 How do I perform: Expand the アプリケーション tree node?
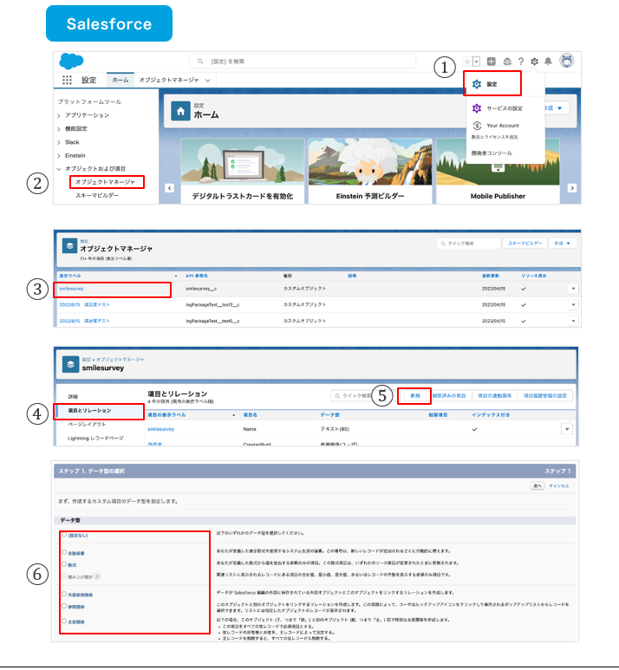click(59, 115)
